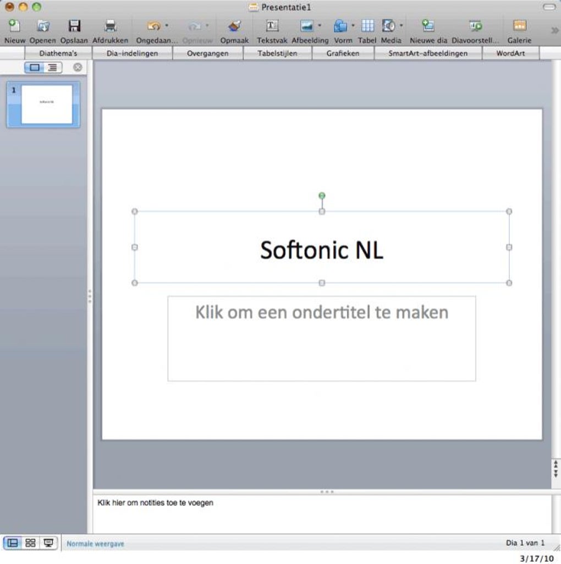561x564 pixels.
Task: Open the Opmaak formatting palette
Action: 234,26
